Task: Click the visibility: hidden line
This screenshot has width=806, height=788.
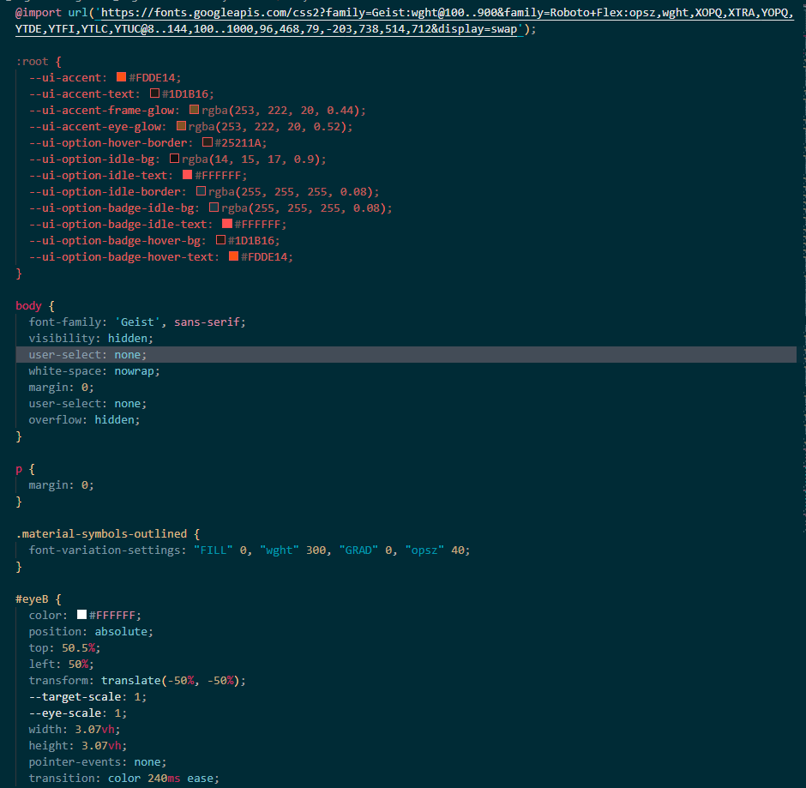Action: point(91,338)
